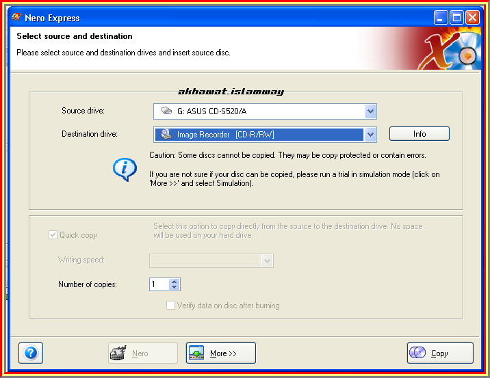Click the 'Caution: Some discs cannot be copied' text

pos(287,155)
